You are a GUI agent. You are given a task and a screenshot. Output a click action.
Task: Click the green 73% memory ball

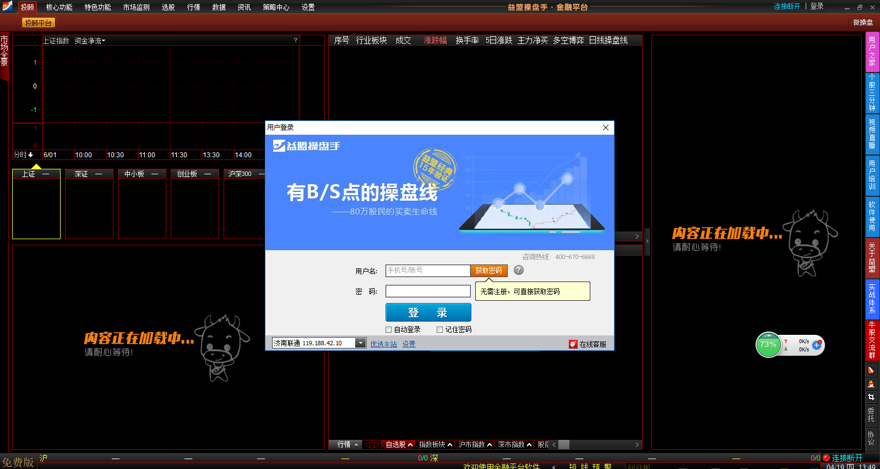768,345
